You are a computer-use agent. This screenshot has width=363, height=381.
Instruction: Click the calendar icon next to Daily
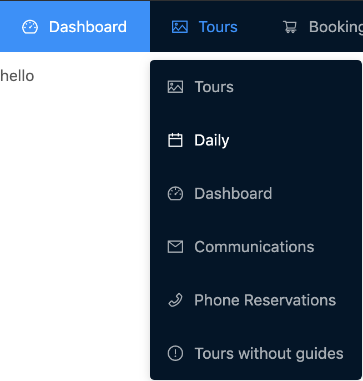tap(175, 140)
